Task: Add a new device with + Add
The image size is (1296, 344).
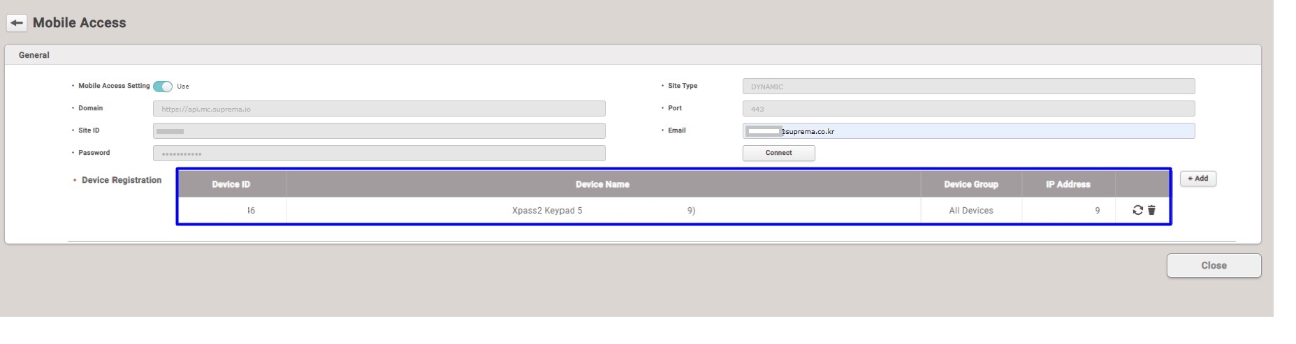Action: click(1197, 179)
